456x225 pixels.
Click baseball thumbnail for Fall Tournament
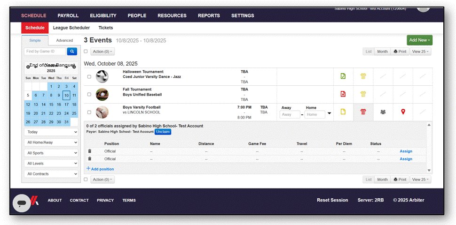102,94
